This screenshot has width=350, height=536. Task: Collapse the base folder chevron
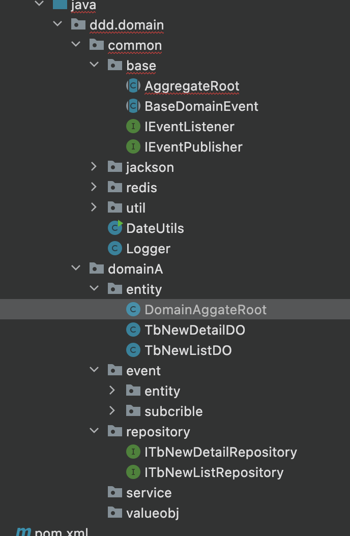pyautogui.click(x=94, y=65)
